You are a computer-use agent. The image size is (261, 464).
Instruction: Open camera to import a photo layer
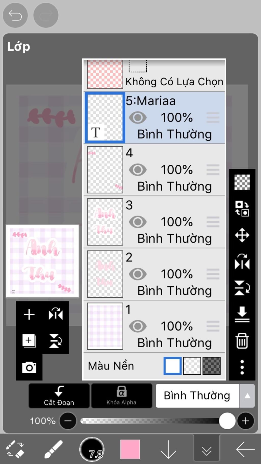(29, 367)
